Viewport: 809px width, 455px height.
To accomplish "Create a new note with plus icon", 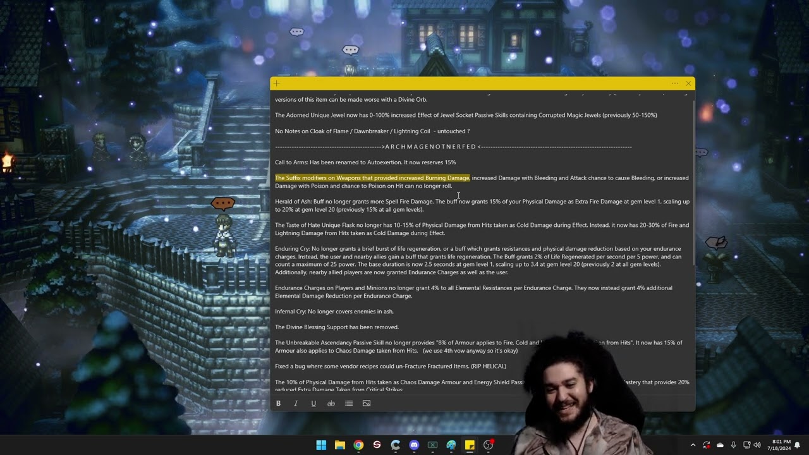I will (277, 83).
